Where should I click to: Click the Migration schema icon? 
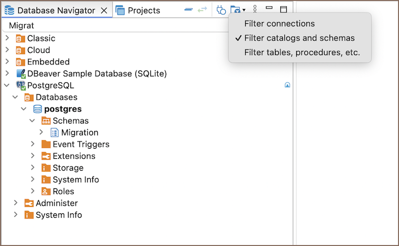click(55, 133)
